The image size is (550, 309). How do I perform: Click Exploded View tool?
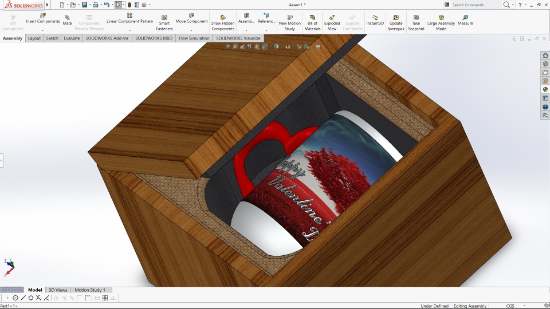[332, 23]
